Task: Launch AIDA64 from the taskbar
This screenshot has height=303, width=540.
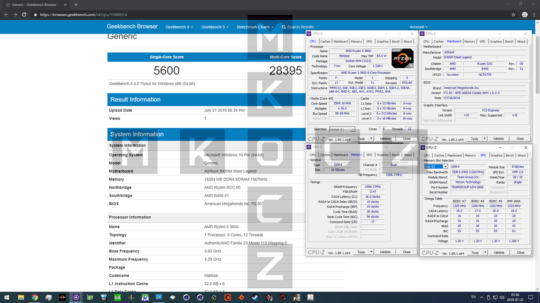Action: [117, 297]
